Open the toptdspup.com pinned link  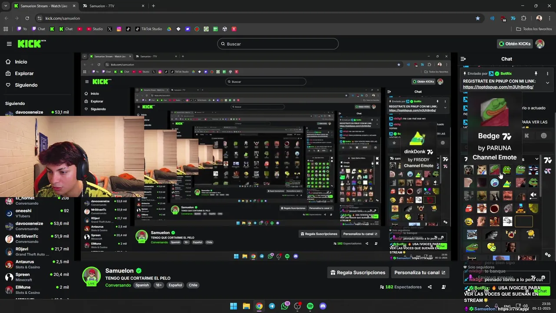[x=498, y=87]
